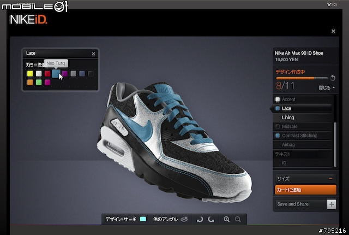
Task: Click the NIKEiD logo
Action: point(28,20)
